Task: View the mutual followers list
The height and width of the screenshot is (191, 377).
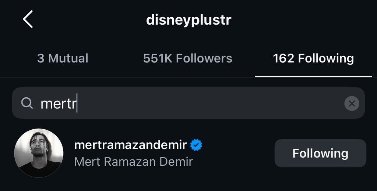Action: (63, 58)
